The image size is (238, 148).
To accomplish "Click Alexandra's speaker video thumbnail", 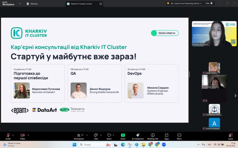I will 214,34.
